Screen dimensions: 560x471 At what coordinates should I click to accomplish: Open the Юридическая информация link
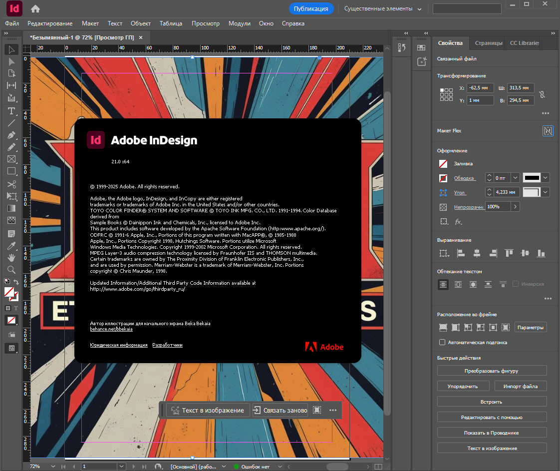tap(119, 345)
